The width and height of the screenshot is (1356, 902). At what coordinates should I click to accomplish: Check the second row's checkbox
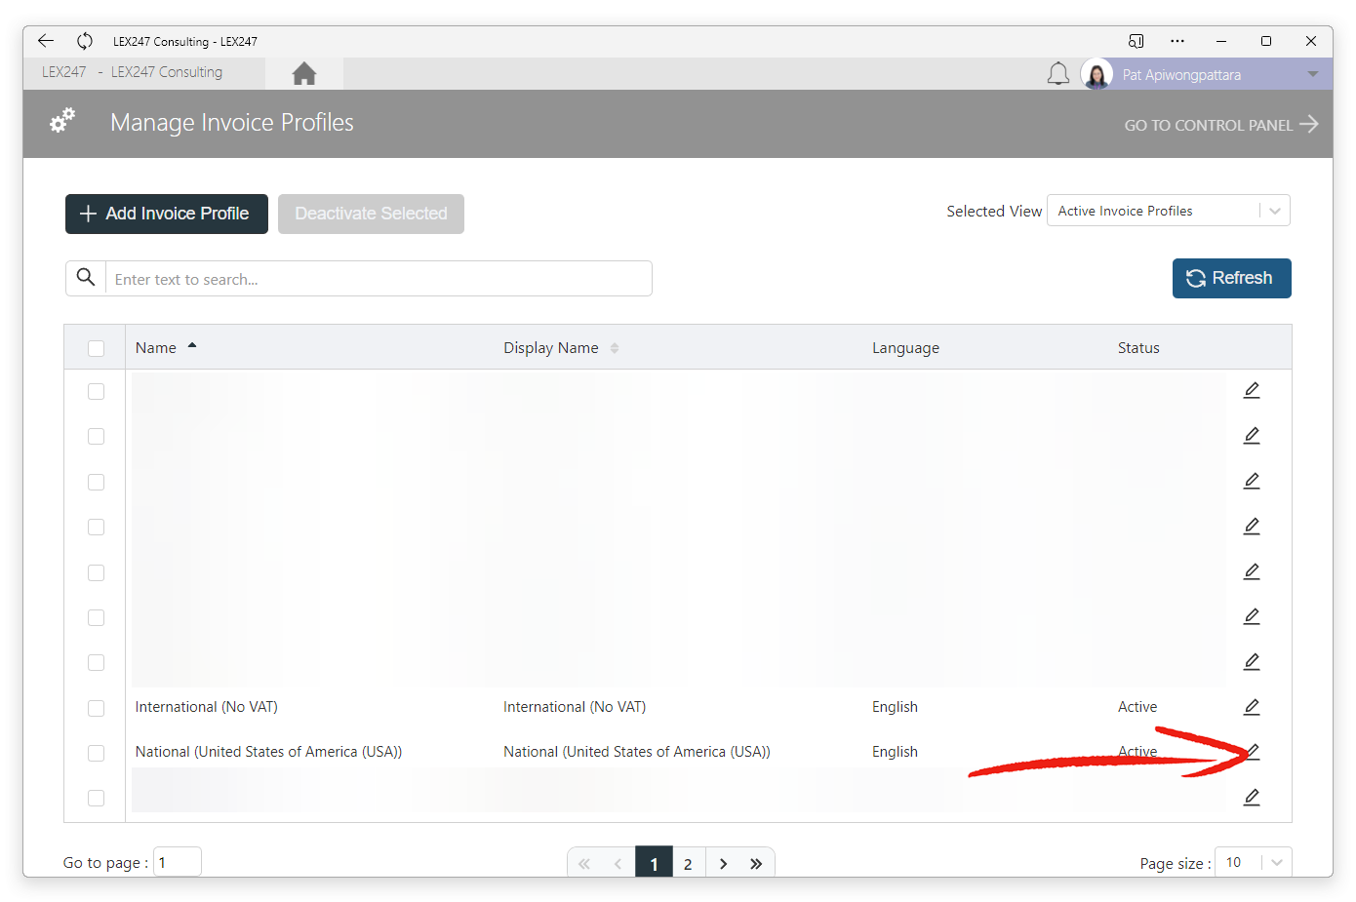pos(96,436)
